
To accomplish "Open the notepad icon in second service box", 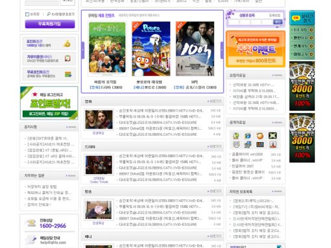I will (67, 58).
